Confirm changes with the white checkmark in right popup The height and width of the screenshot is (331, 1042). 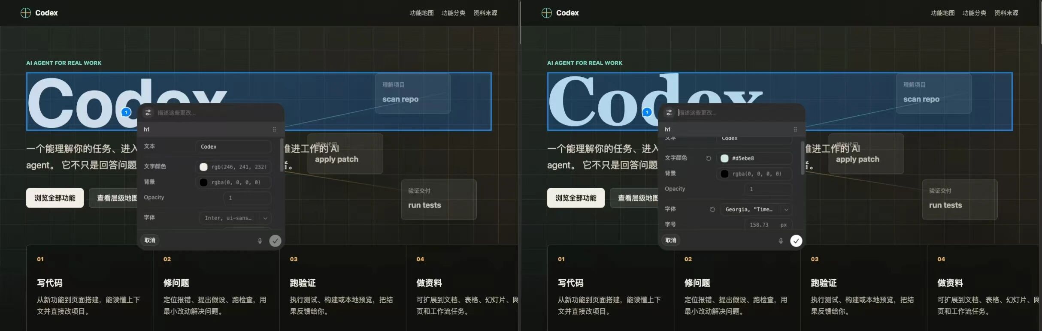click(x=796, y=241)
